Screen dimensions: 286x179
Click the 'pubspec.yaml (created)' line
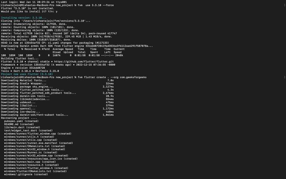pyautogui.click(x=21, y=121)
